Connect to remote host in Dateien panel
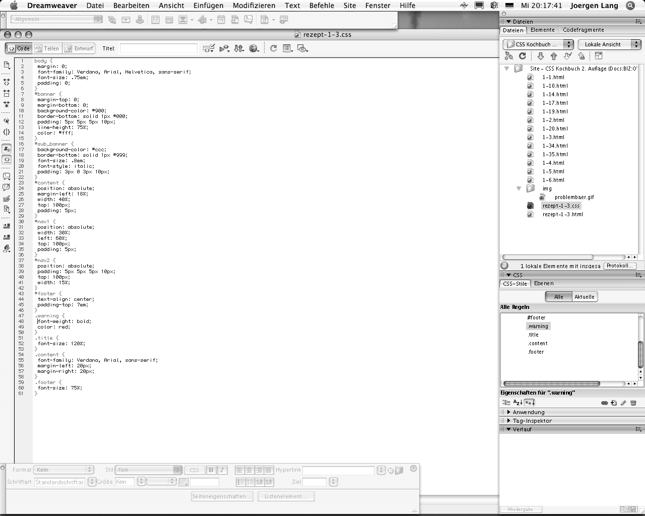 point(509,56)
